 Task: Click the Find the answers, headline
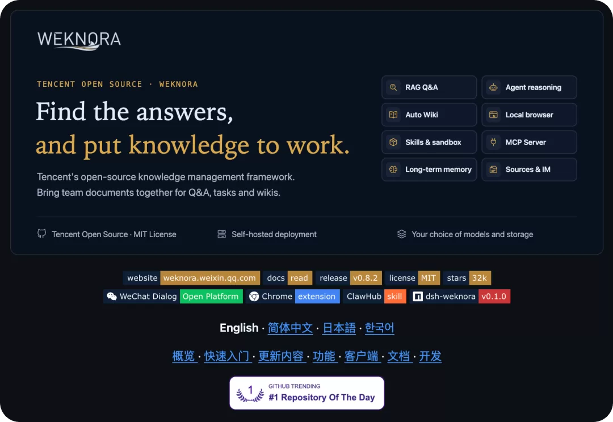coord(135,112)
